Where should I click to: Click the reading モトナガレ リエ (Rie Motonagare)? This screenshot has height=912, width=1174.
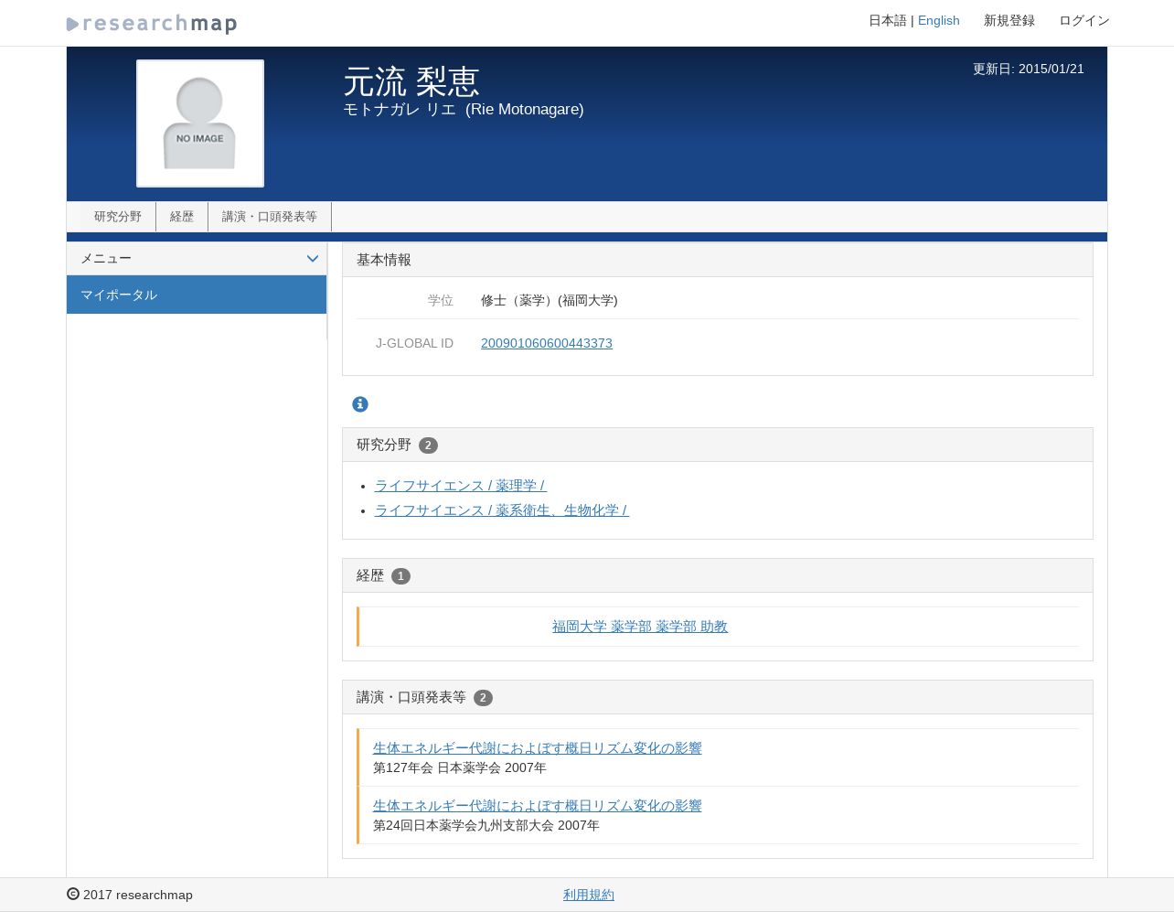tap(464, 109)
